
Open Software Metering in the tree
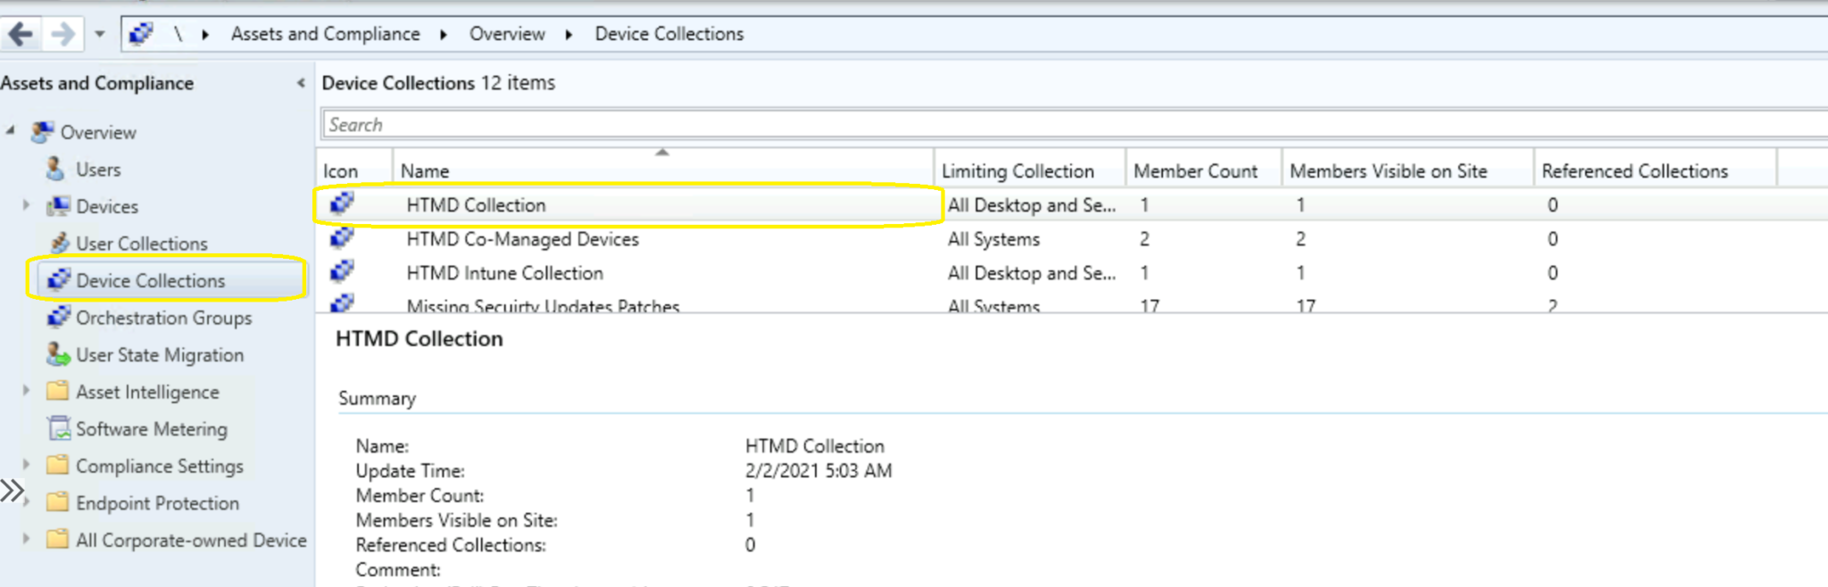[152, 429]
